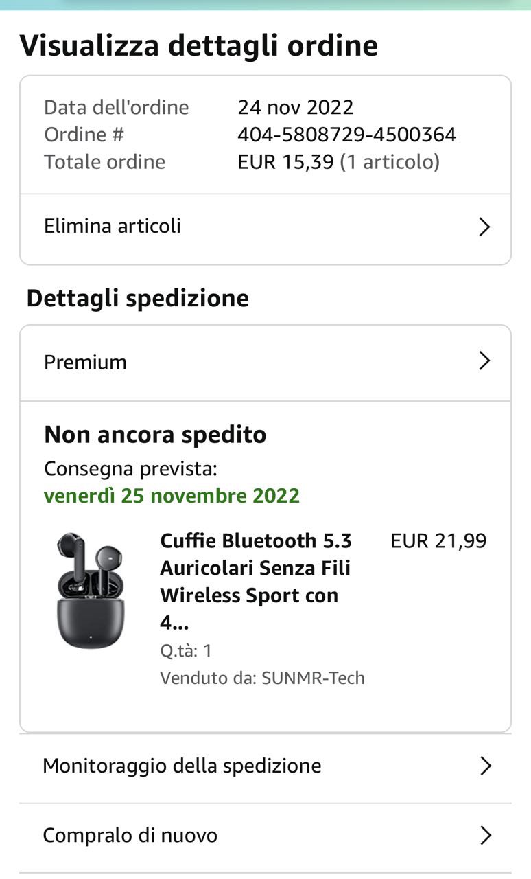Open the Elimina articoli option
The height and width of the screenshot is (879, 531).
click(113, 226)
